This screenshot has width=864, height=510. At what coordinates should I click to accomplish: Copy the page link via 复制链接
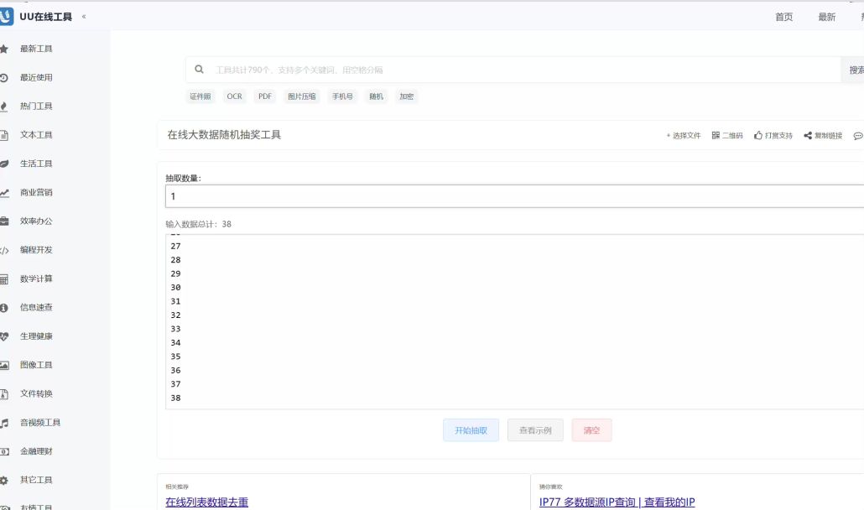coord(822,135)
